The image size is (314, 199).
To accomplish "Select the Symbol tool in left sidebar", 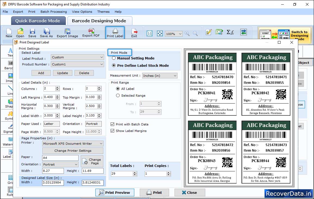I will (x=9, y=116).
